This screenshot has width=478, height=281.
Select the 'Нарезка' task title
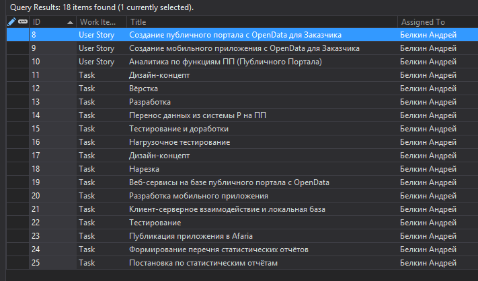[x=144, y=169]
